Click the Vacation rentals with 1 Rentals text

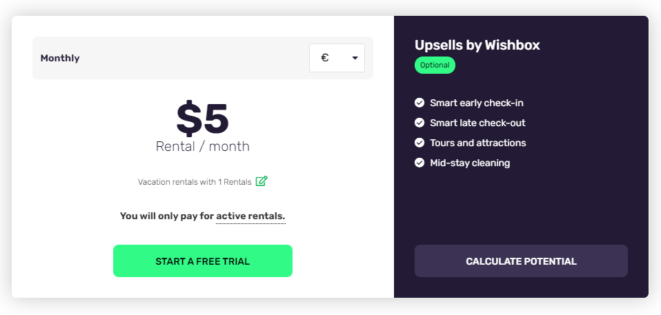tap(195, 182)
